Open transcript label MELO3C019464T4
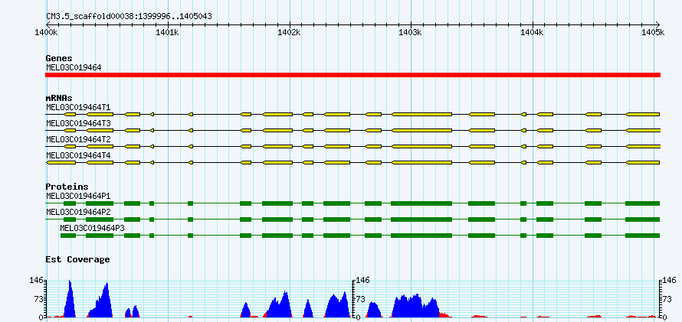This screenshot has height=322, width=682. click(78, 155)
